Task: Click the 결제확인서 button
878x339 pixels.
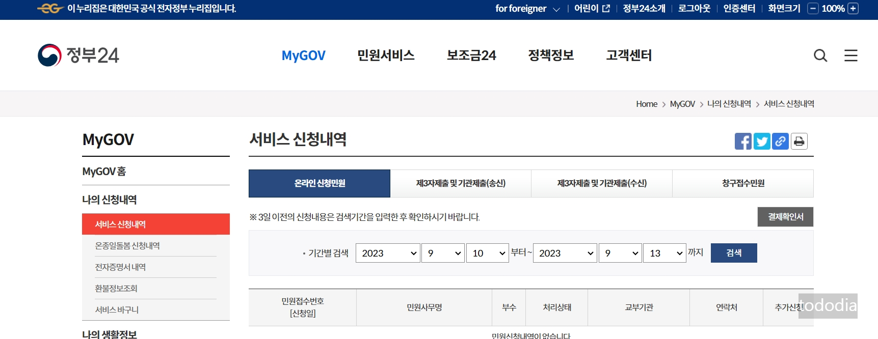Action: 785,217
